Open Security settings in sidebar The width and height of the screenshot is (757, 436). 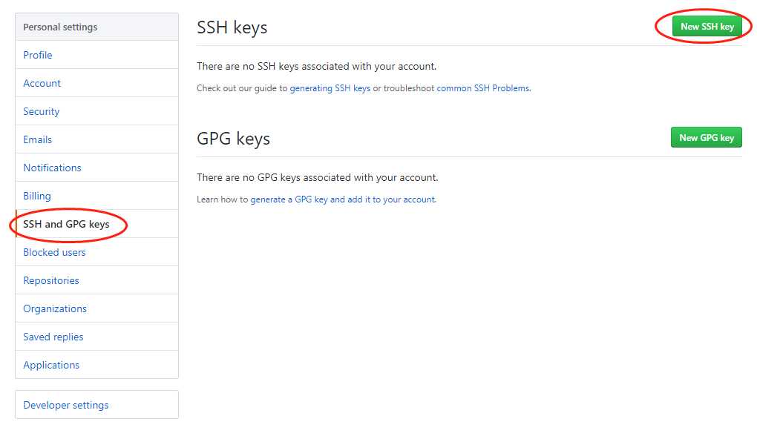coord(42,111)
